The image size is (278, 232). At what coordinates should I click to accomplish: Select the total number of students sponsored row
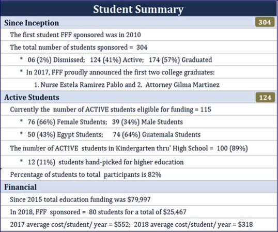click(x=138, y=47)
